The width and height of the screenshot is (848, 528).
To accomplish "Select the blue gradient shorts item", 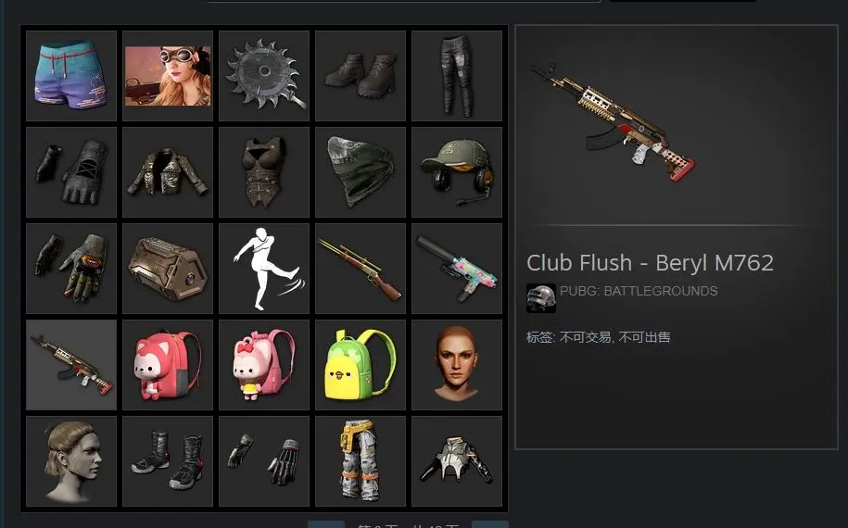I will click(x=70, y=76).
